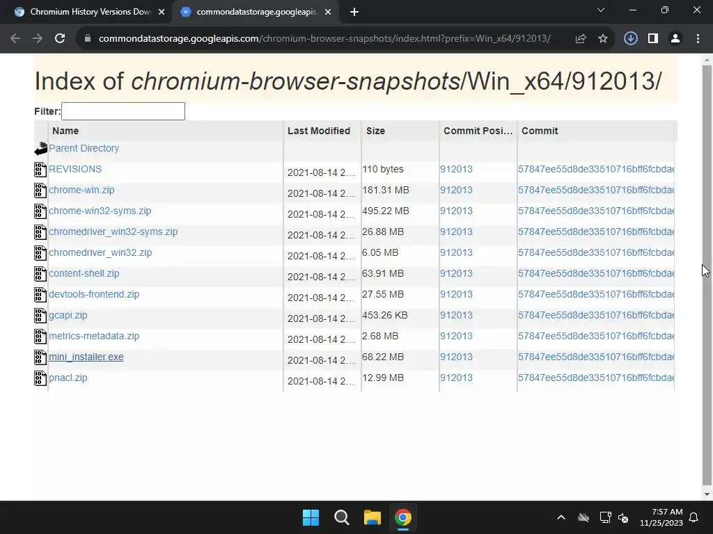Download metrics-metadata.zip

point(94,336)
